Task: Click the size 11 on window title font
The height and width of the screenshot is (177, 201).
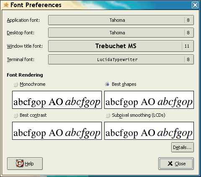Action: click(187, 46)
